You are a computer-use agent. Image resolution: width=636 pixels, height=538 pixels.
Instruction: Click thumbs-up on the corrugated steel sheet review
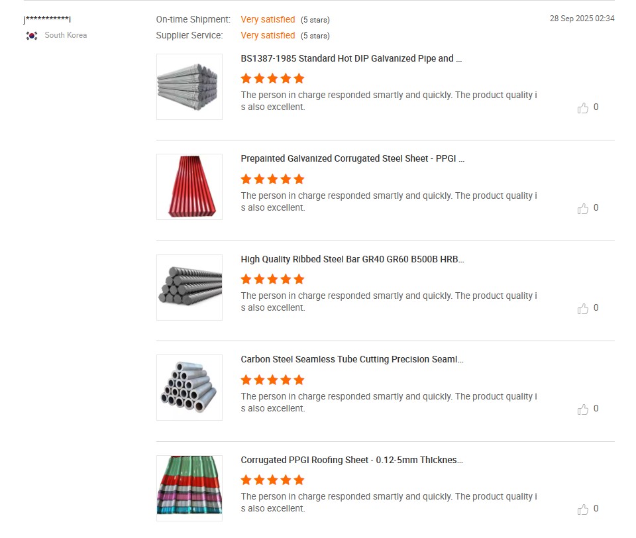[583, 208]
